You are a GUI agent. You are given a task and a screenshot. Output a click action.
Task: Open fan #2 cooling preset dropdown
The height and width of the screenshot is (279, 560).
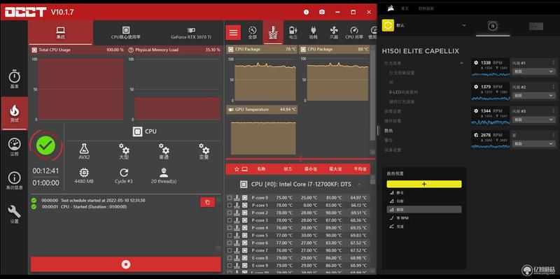[x=533, y=96]
